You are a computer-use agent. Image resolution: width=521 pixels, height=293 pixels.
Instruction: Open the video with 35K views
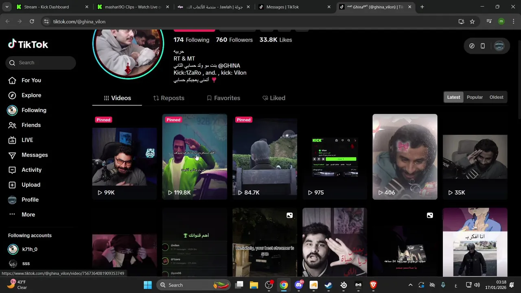[475, 157]
